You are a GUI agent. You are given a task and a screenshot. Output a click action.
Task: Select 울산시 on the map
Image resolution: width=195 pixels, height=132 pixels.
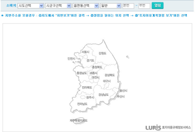point(123,91)
